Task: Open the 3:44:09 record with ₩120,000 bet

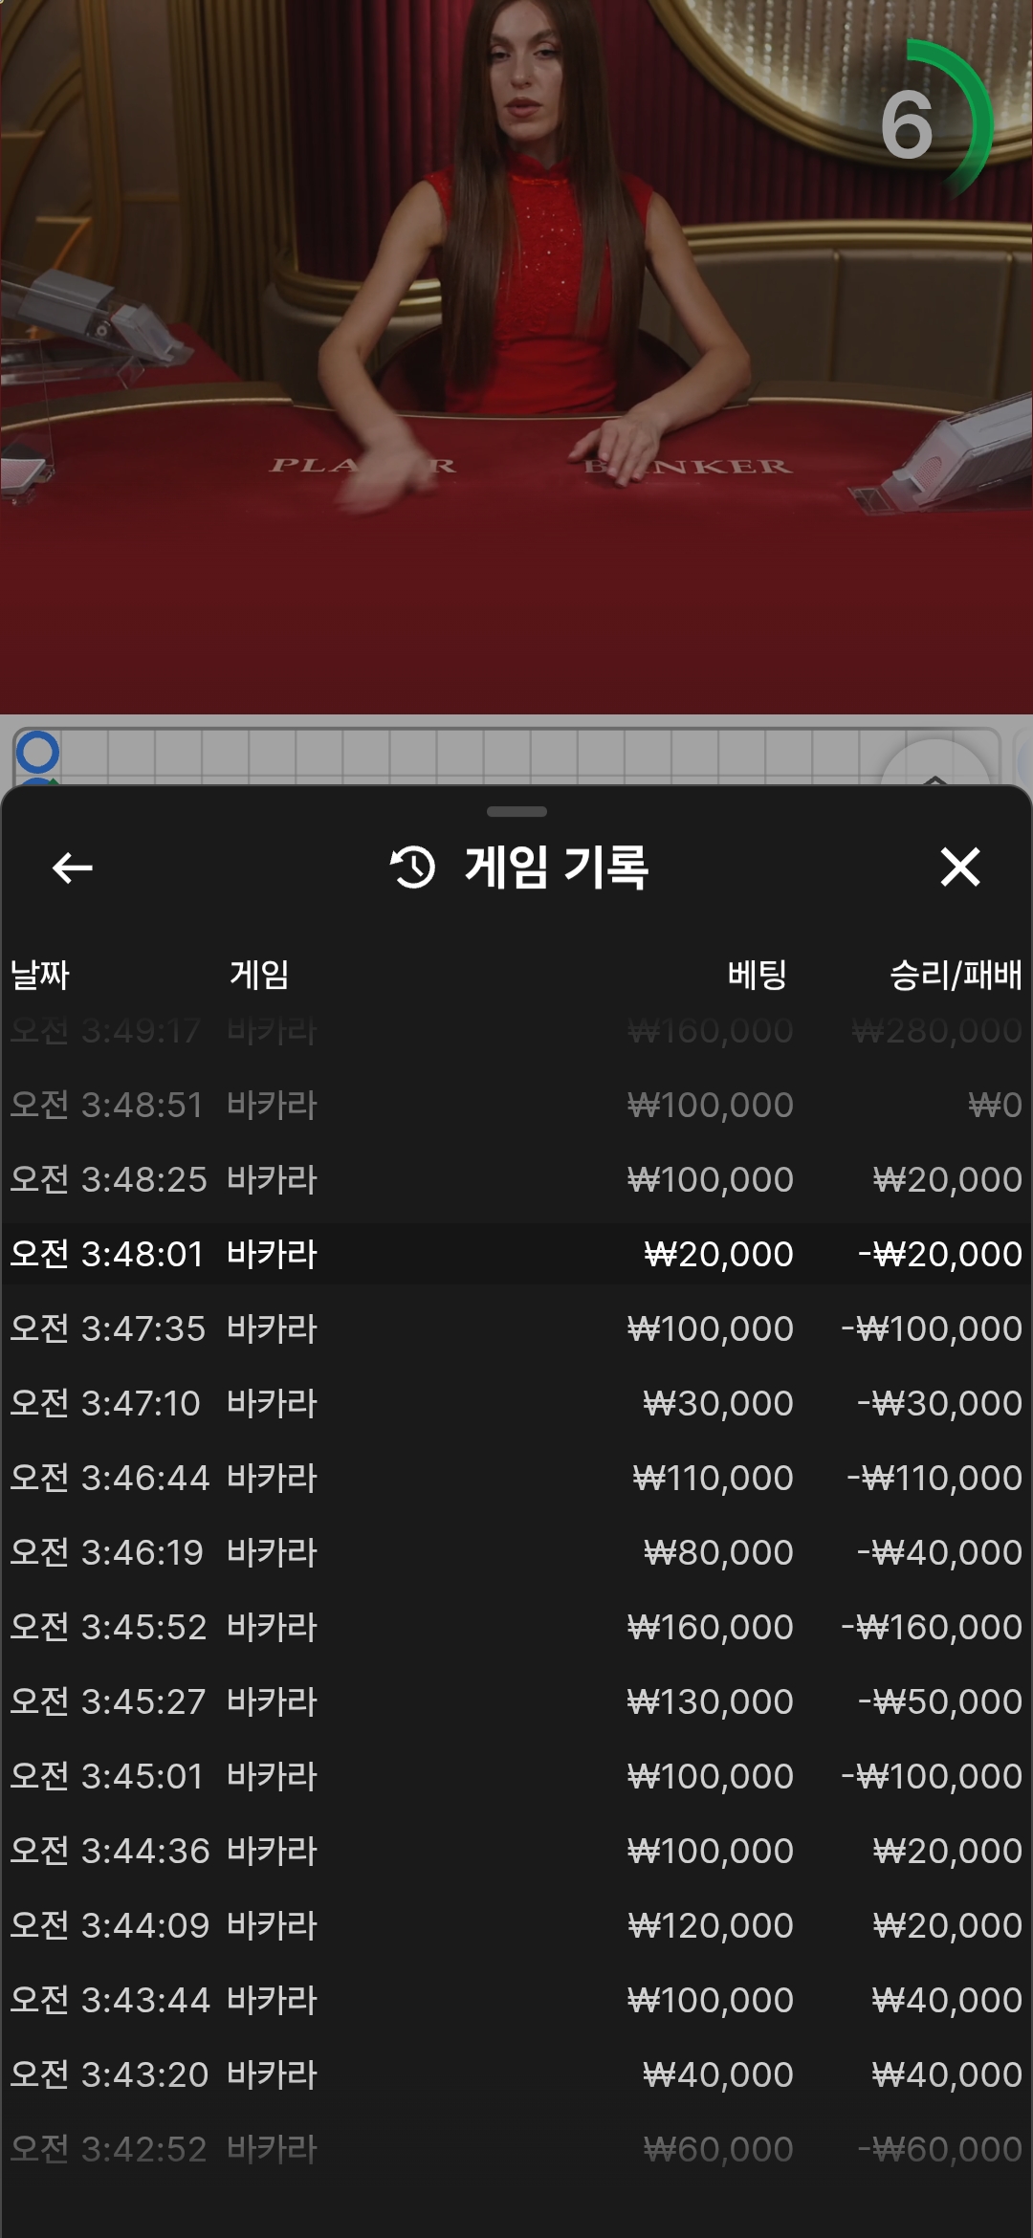Action: [516, 1925]
